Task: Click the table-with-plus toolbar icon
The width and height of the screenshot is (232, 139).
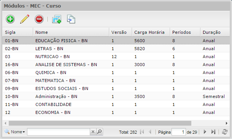Action: (x=57, y=19)
